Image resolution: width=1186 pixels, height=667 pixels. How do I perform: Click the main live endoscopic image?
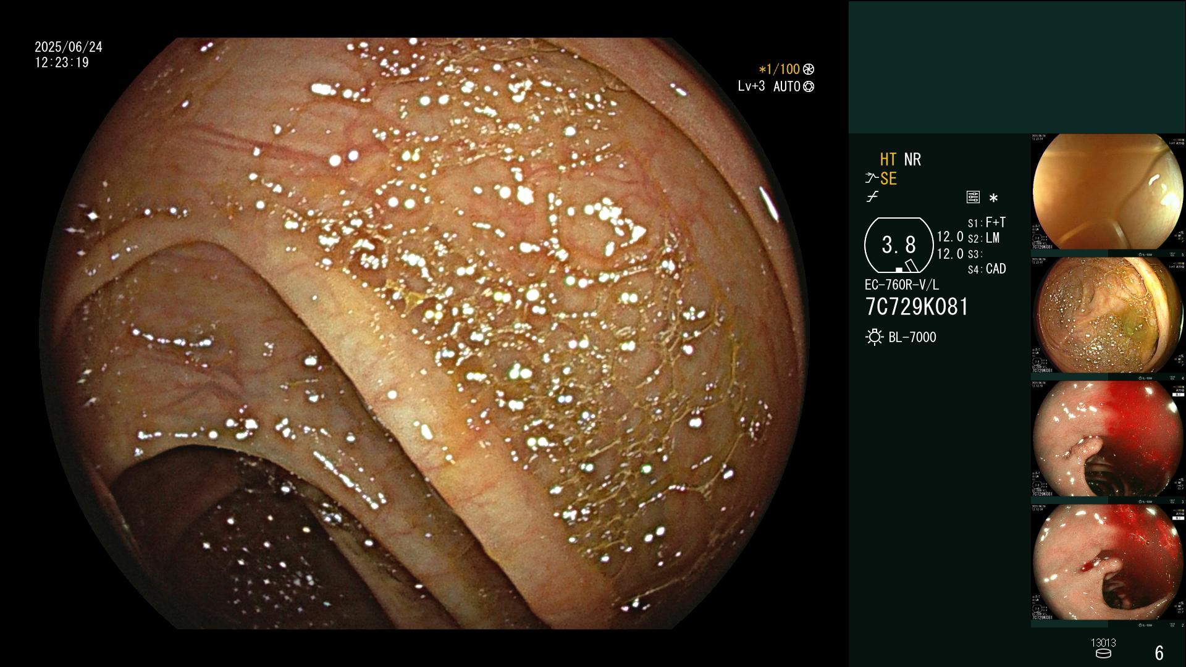click(x=424, y=333)
